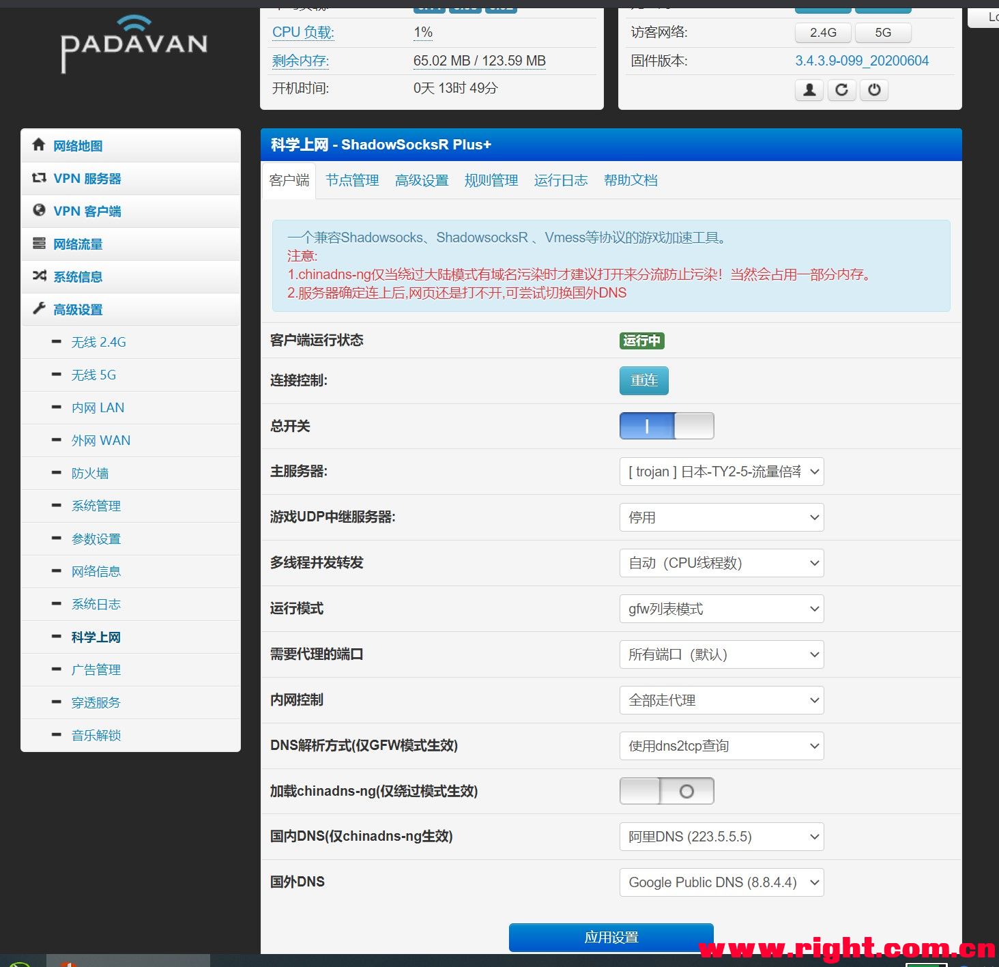Click the home icon beside 网络地图
The width and height of the screenshot is (999, 967).
pyautogui.click(x=39, y=145)
